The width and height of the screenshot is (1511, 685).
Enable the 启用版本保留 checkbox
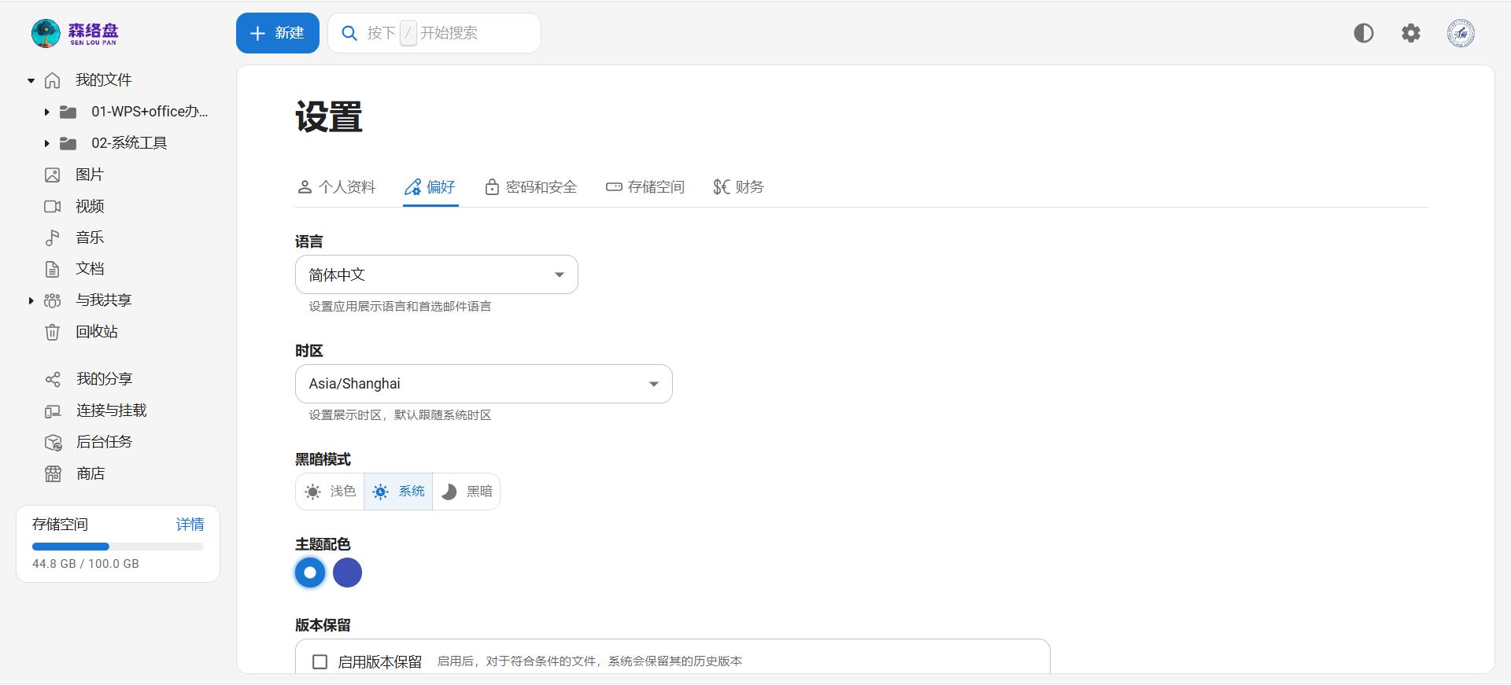[x=320, y=662]
